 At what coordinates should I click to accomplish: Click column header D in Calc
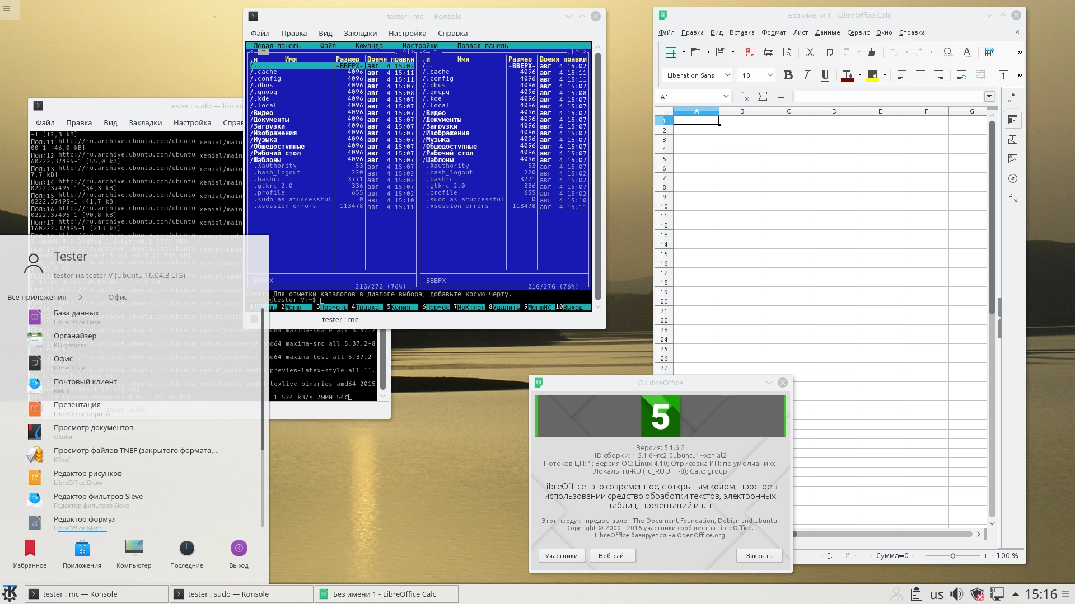[834, 111]
